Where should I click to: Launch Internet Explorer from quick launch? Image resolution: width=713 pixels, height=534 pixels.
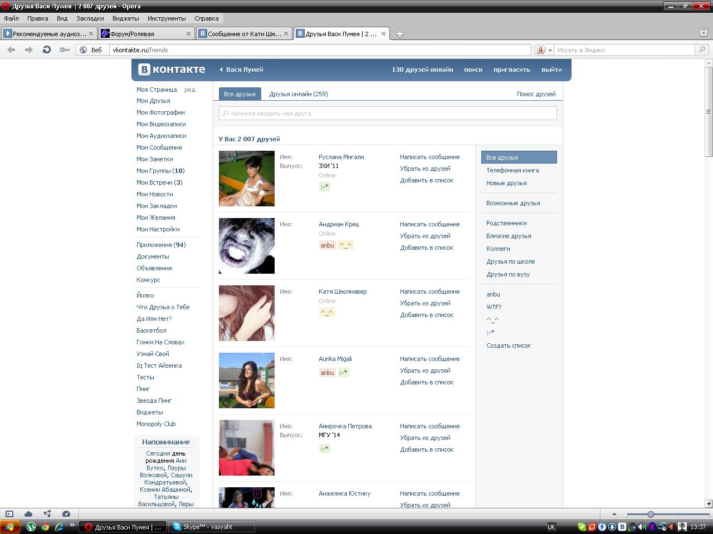click(x=59, y=527)
